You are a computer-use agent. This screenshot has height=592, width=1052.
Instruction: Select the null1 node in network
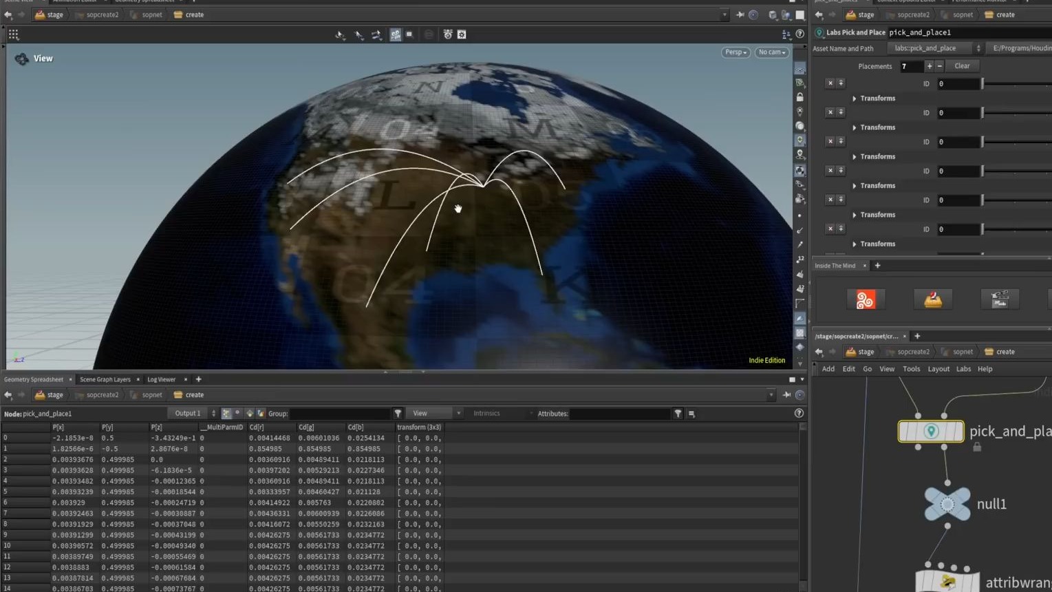[947, 504]
